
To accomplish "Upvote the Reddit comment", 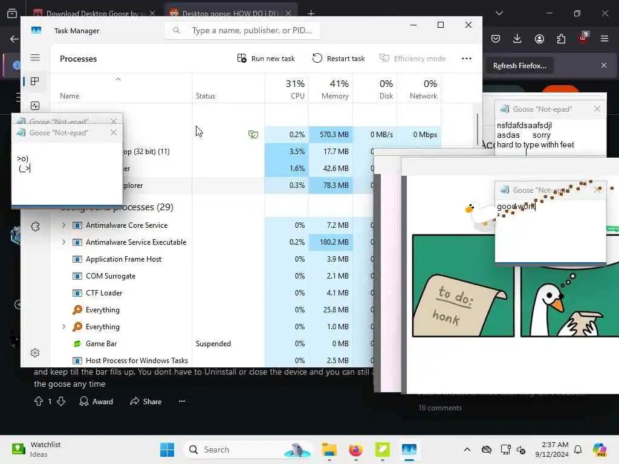I will [38, 401].
